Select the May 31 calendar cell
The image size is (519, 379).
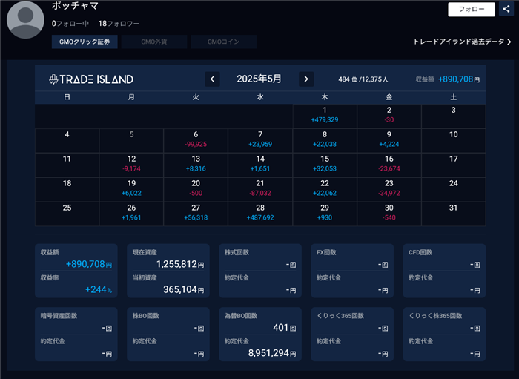click(454, 214)
